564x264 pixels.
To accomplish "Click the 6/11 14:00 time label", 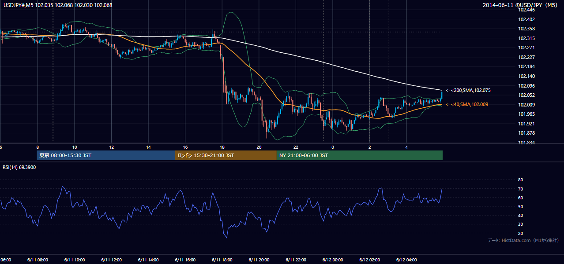I will (x=148, y=260).
